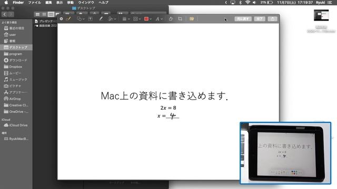
Task: Click the Share button in markup toolbar
Action: (x=272, y=19)
